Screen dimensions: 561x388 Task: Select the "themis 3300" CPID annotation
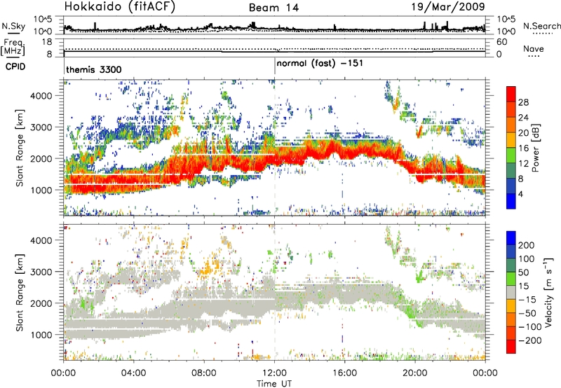click(x=94, y=69)
